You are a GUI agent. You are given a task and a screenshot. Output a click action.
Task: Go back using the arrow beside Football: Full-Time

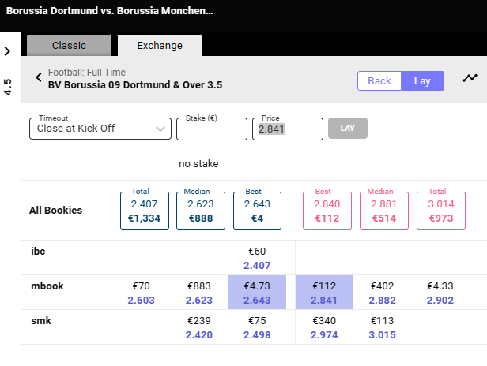click(39, 77)
